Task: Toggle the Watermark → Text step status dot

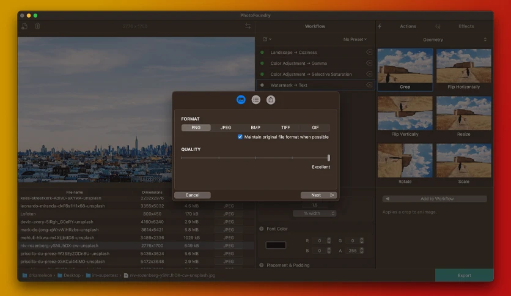Action: coord(262,85)
